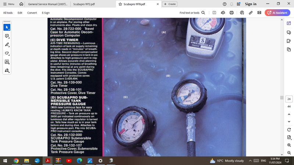Open the bookmarks panel
The image size is (294, 165).
tap(289, 41)
